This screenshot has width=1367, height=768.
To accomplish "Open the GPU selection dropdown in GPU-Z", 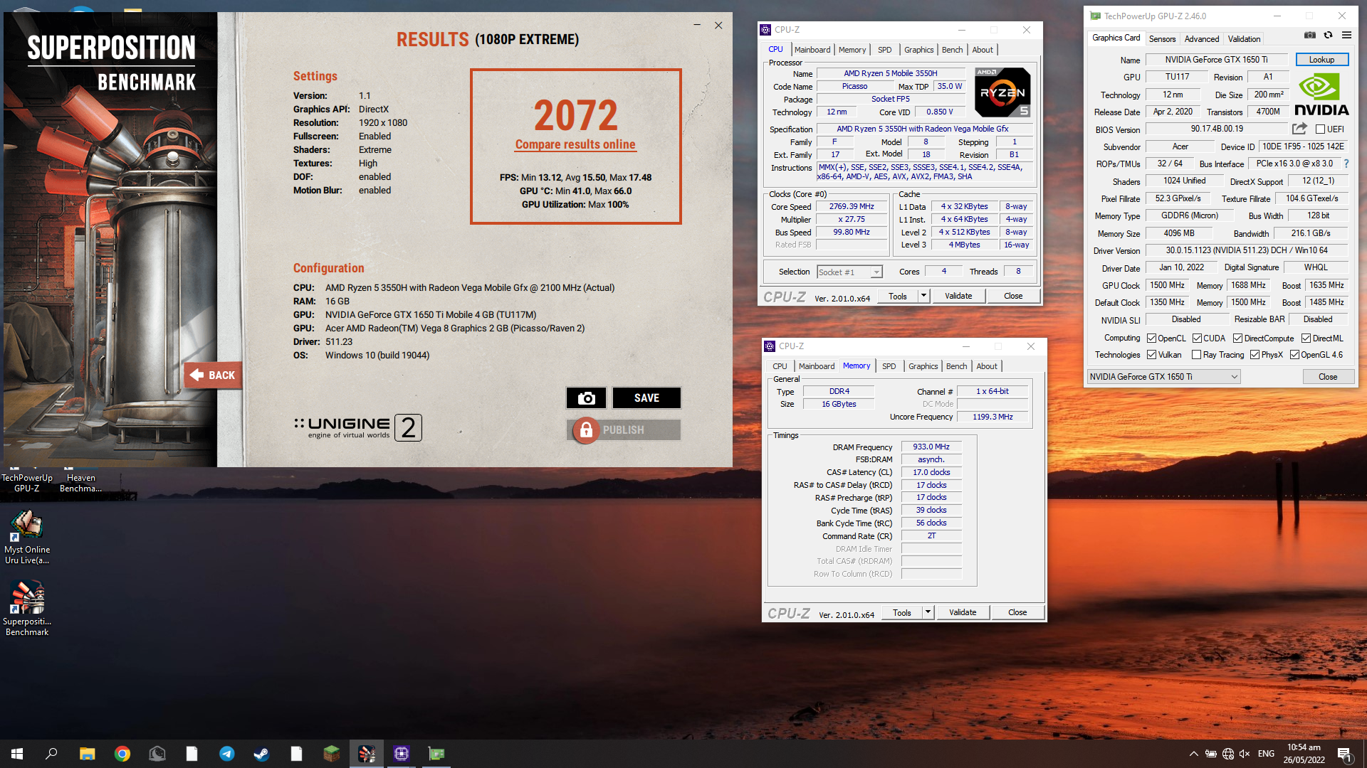I will (x=1164, y=377).
